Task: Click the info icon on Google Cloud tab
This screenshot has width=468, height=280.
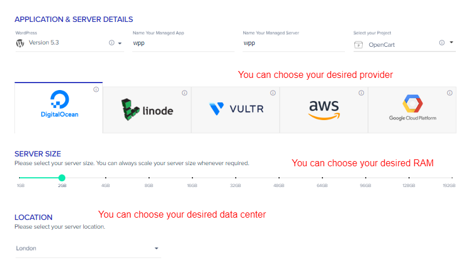Action: click(449, 93)
